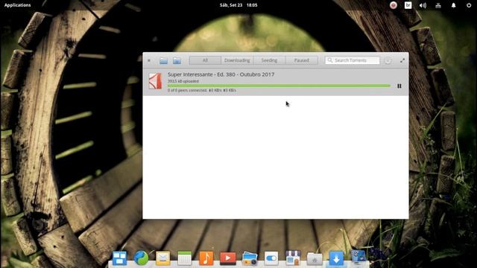The height and width of the screenshot is (268, 477).
Task: Click the PDF icon of the Super Interessante torrent
Action: pos(155,81)
